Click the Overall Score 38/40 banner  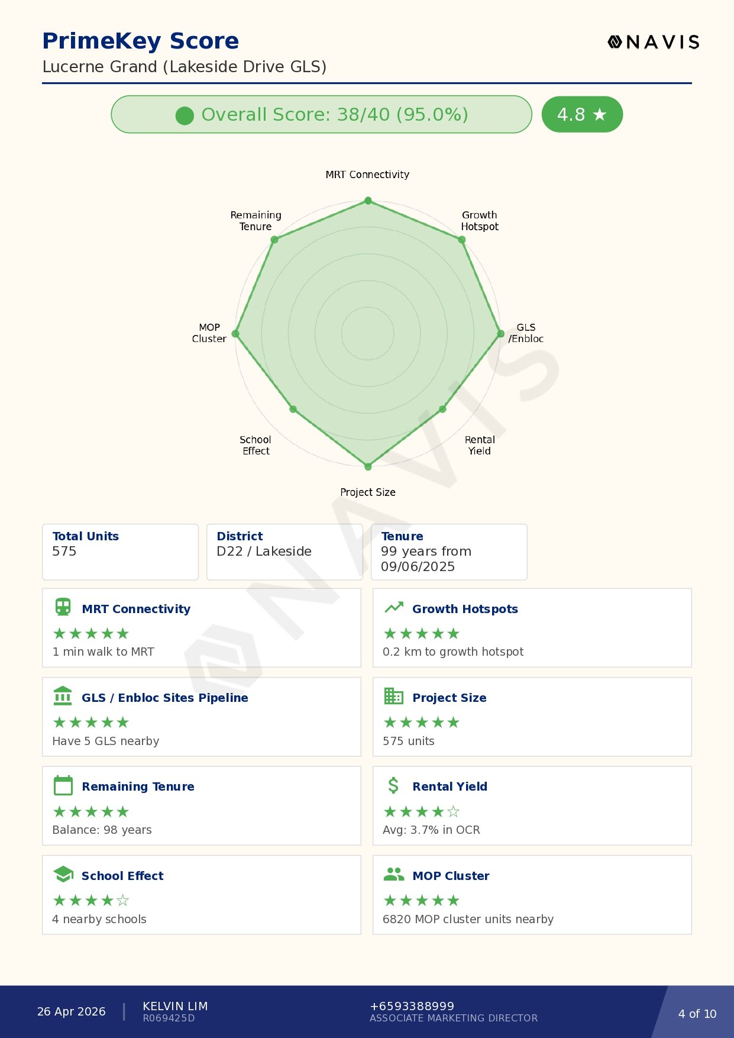[x=321, y=114]
